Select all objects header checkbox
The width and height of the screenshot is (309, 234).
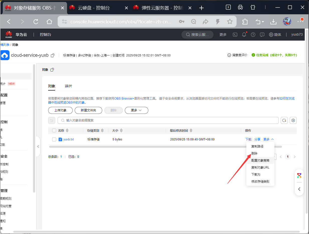(54, 130)
